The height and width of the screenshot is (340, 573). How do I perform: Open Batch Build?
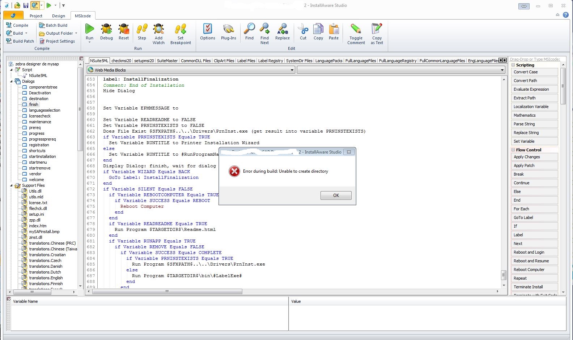[x=53, y=25]
